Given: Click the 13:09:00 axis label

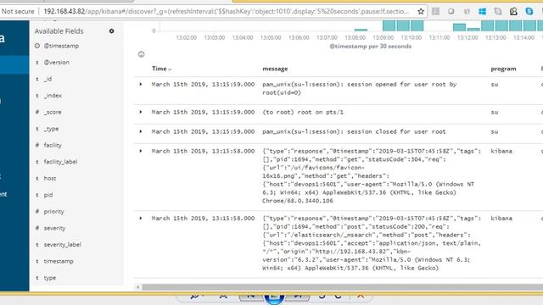Looking at the screenshot, I should pos(383,37).
